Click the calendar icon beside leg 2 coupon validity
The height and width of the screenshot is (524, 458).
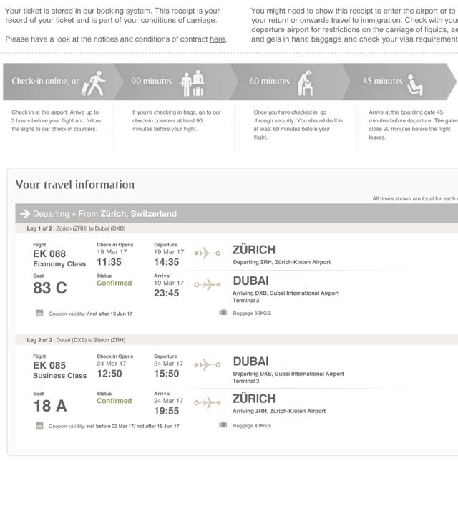39,425
